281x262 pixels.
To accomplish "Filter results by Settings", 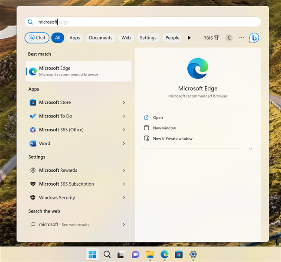I will point(148,38).
